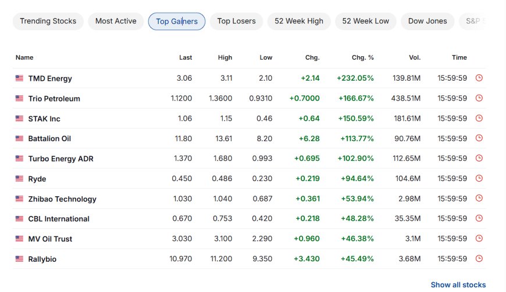Viewport: 506px width, 292px height.
Task: Select the Top Gainers tab
Action: [177, 21]
